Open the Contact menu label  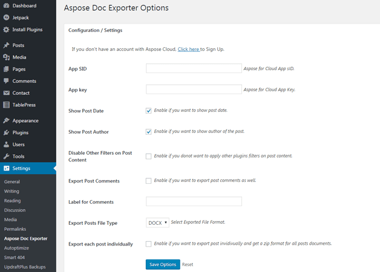point(21,93)
